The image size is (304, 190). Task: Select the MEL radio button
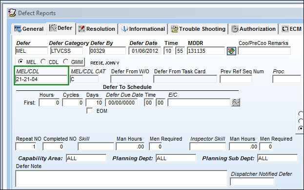(20, 62)
